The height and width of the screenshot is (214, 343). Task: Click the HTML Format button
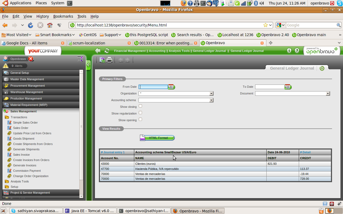(x=157, y=138)
